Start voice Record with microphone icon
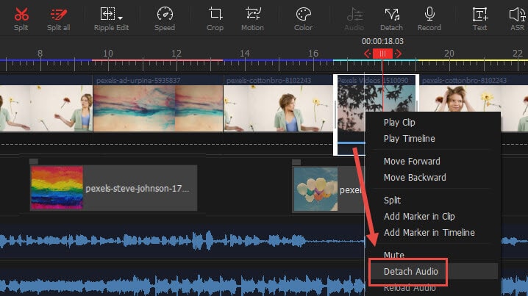 (x=429, y=18)
